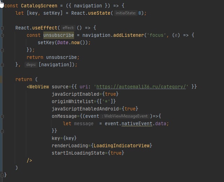This screenshot has width=224, height=182.
Task: Click the unused message variable
Action: [84, 123]
